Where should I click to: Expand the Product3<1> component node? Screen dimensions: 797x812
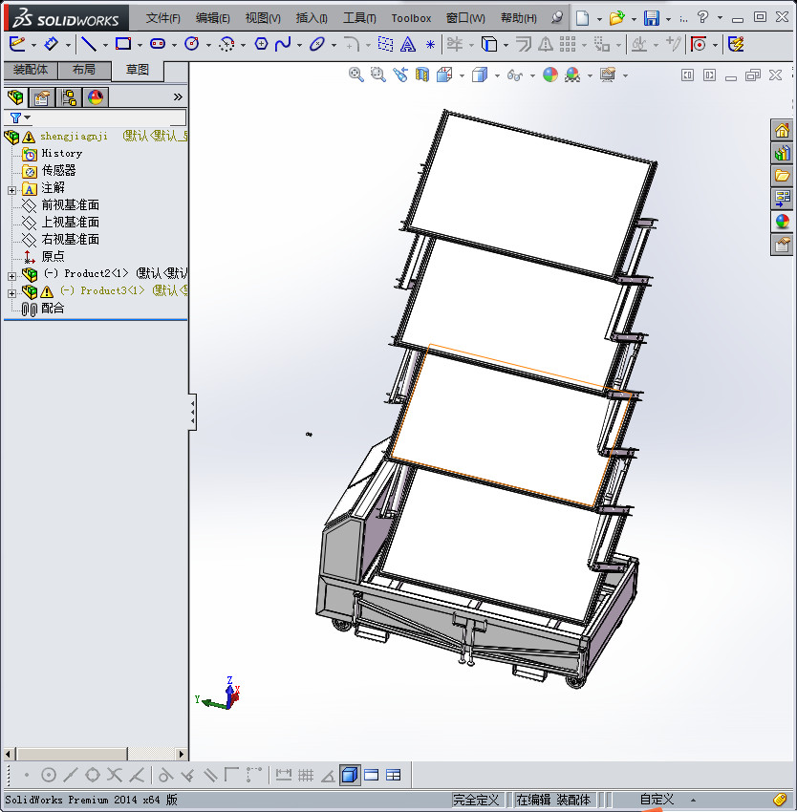point(11,293)
